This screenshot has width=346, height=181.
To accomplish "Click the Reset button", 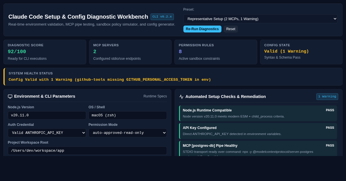I will pos(231,29).
